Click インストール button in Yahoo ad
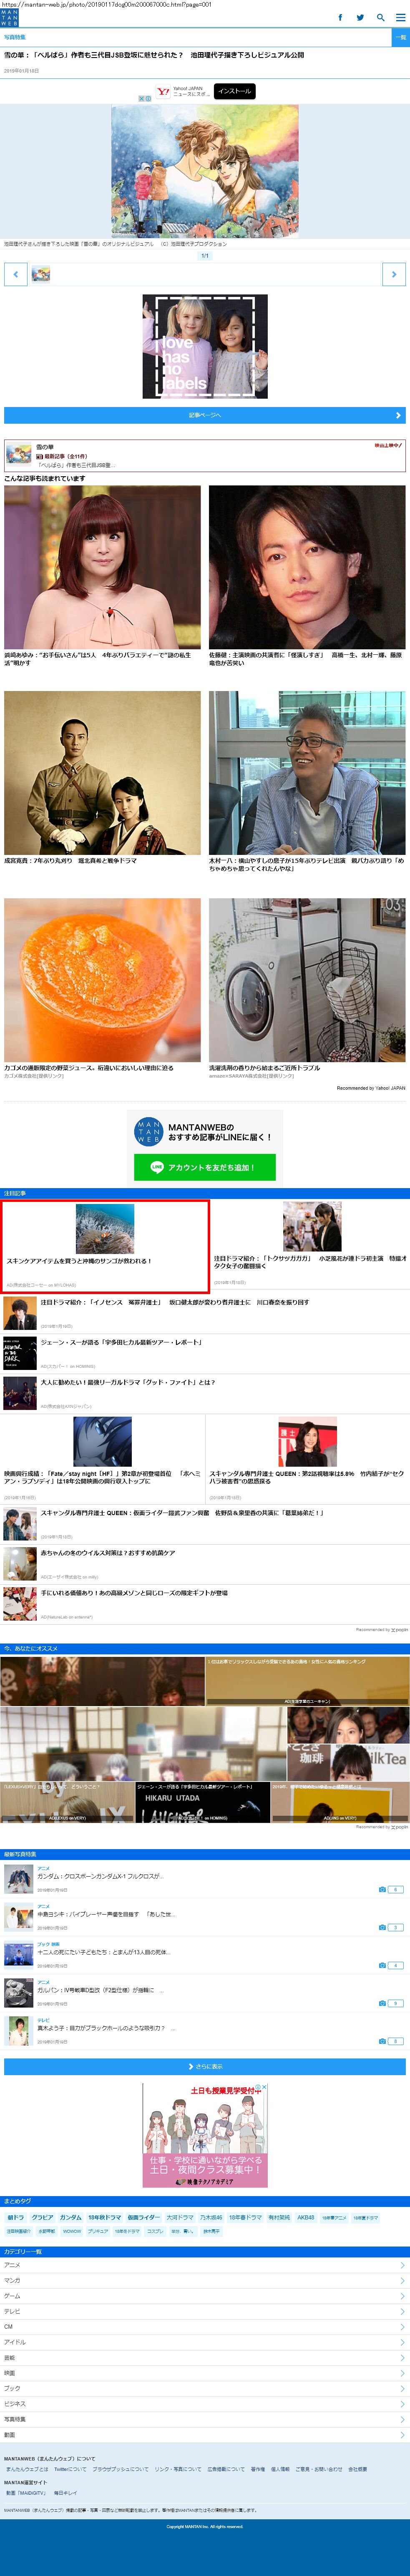Image resolution: width=410 pixels, height=2576 pixels. [x=234, y=91]
